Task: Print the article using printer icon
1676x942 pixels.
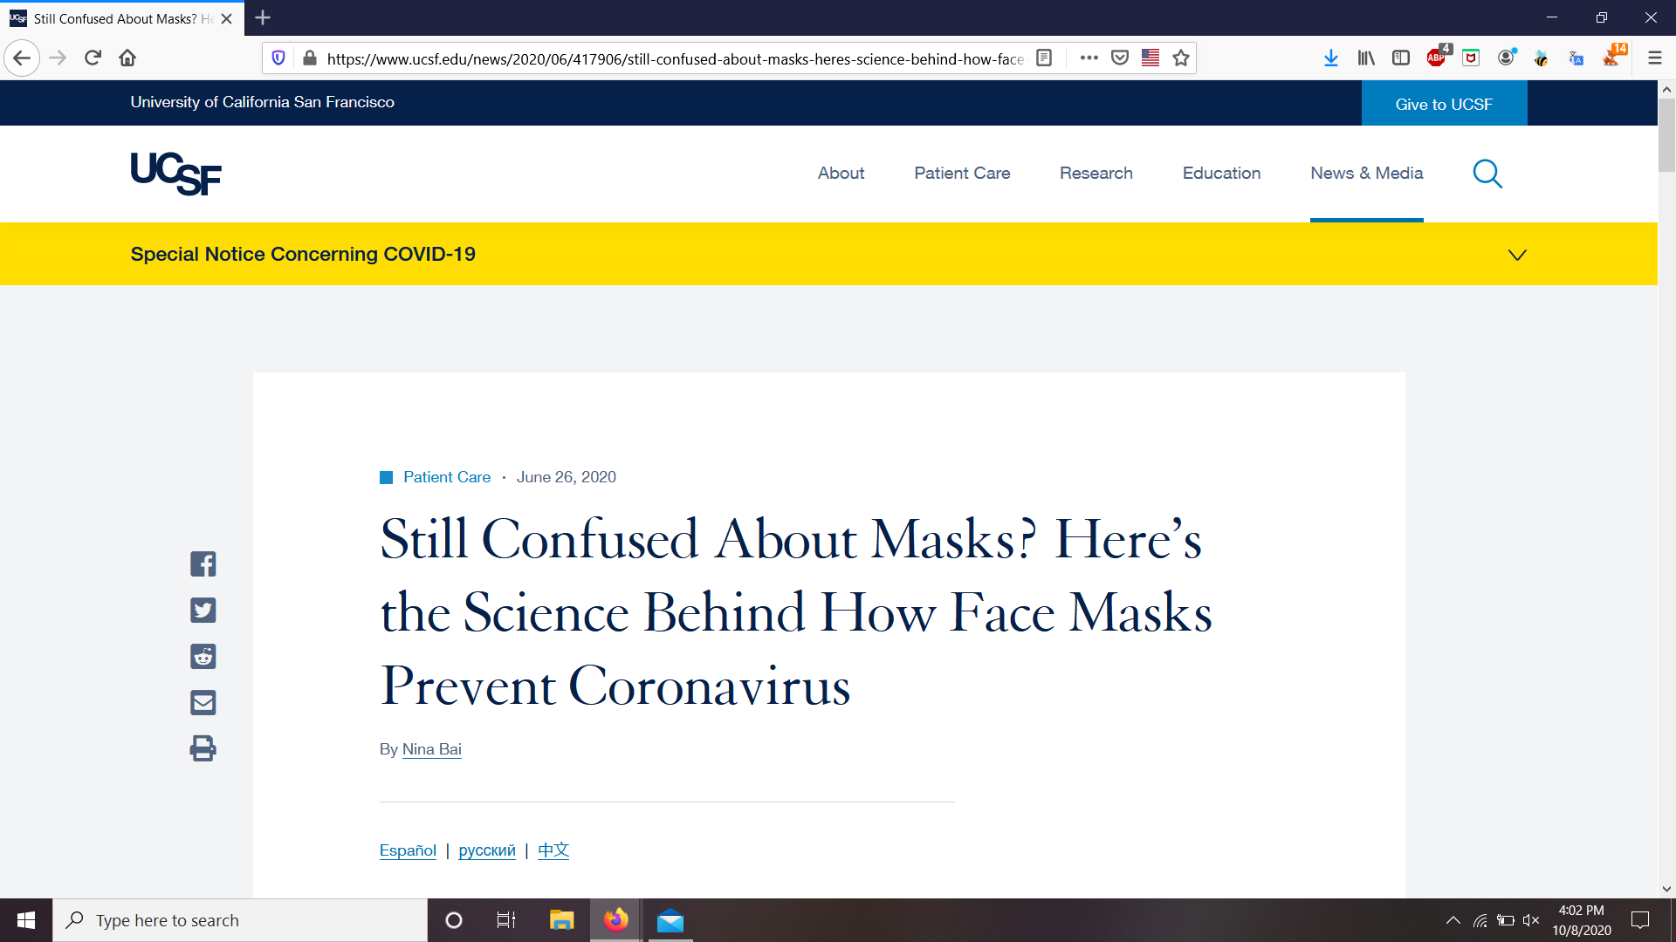Action: pos(203,748)
